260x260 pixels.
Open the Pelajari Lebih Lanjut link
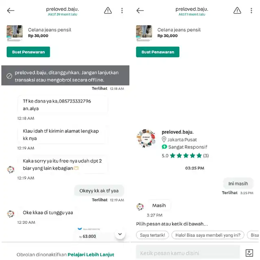point(91,255)
